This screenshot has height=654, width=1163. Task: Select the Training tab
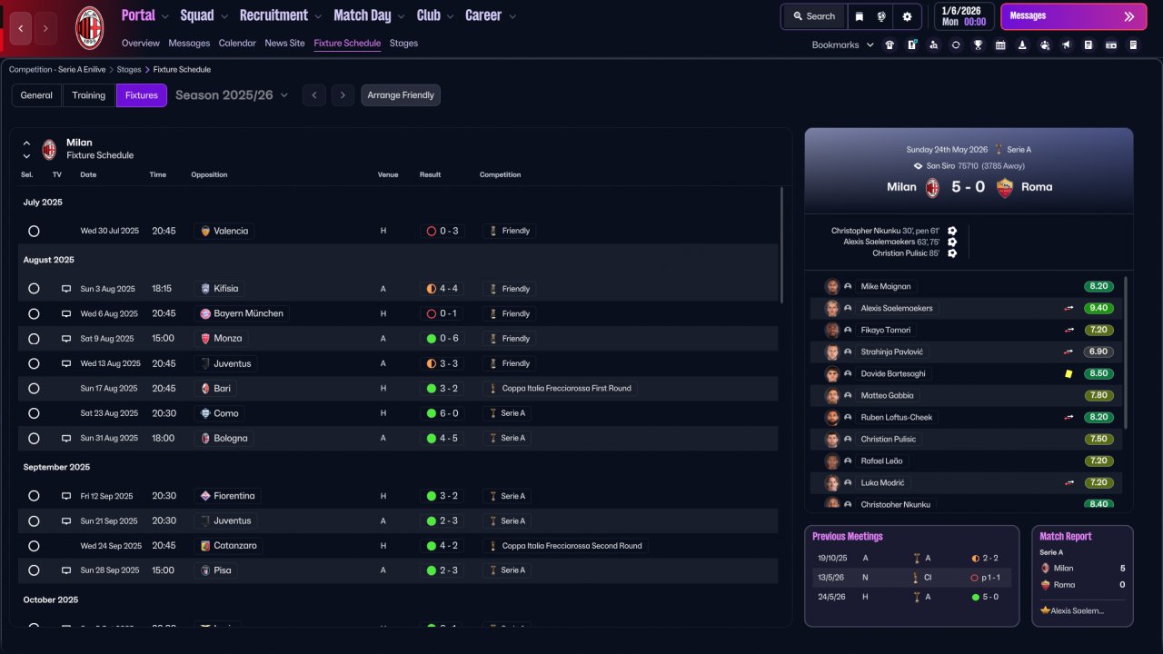point(89,95)
